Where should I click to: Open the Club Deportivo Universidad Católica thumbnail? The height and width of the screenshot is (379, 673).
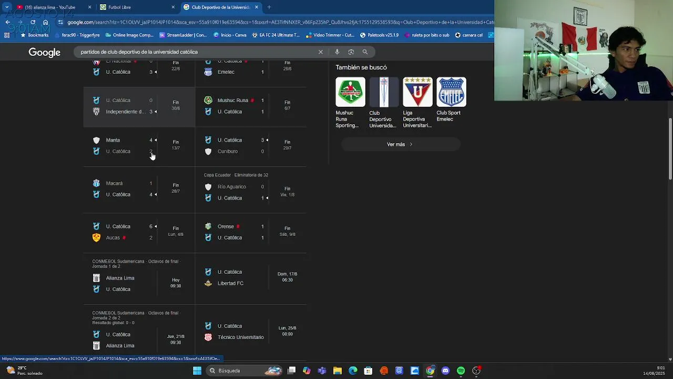[x=384, y=92]
